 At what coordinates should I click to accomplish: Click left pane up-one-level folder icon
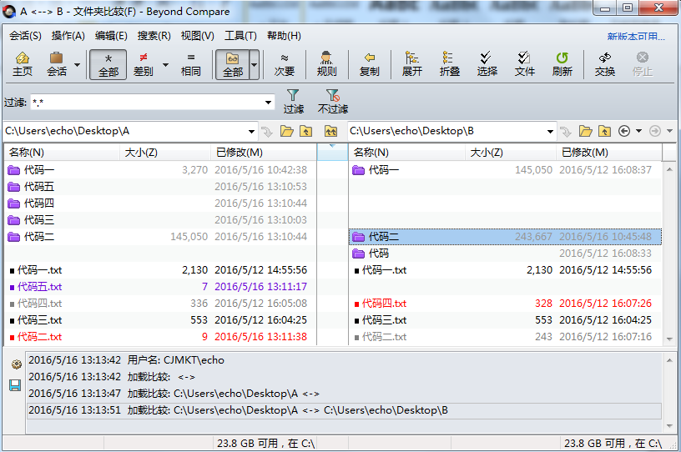click(305, 131)
